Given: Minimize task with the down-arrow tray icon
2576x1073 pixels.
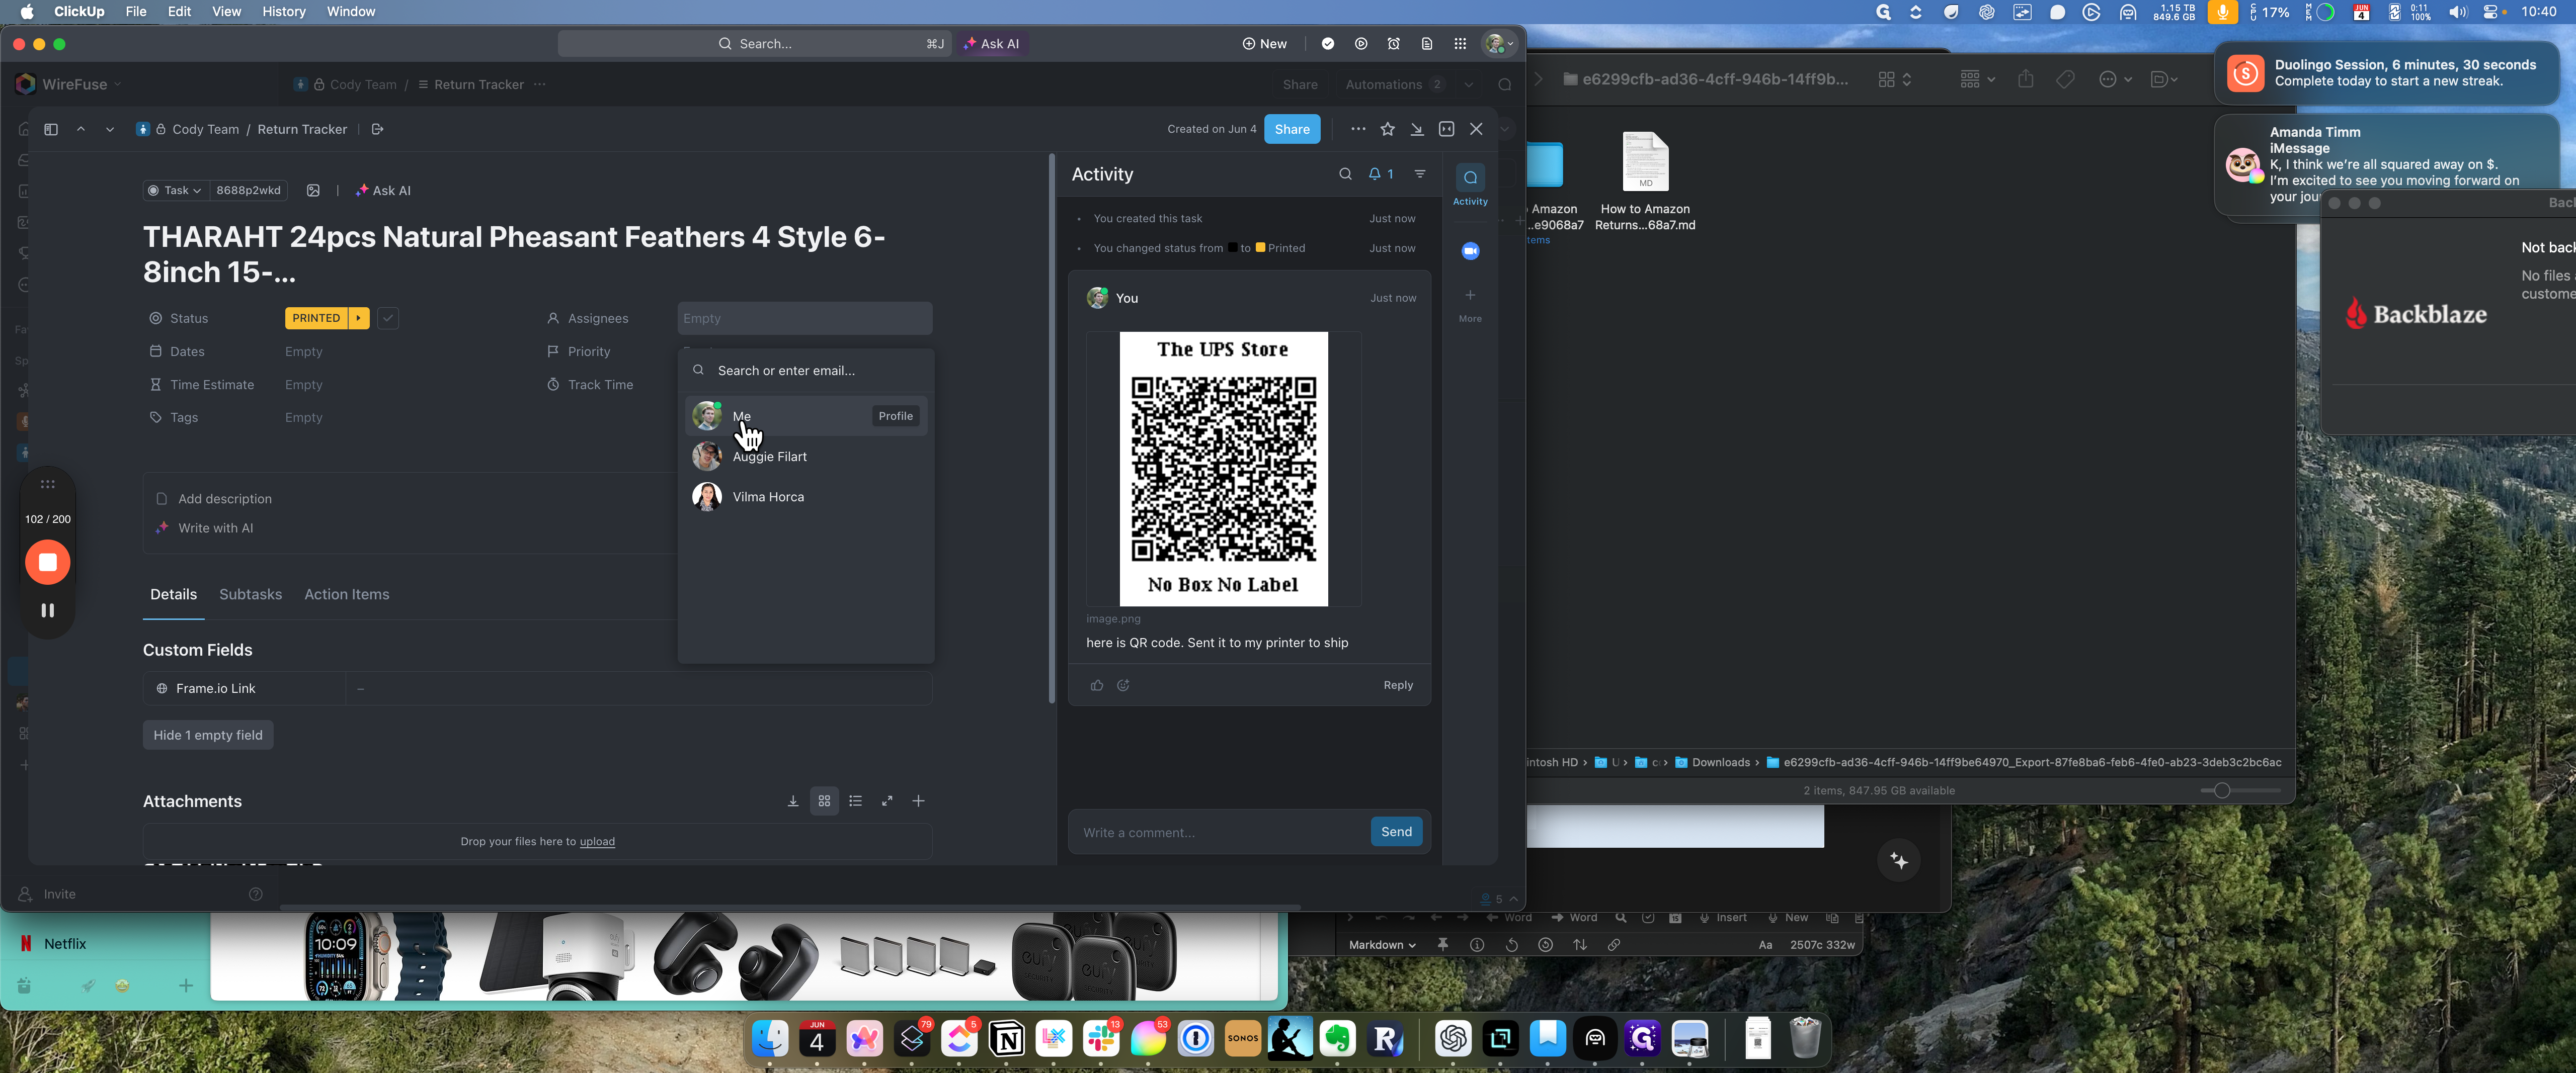Looking at the screenshot, I should 1417,129.
